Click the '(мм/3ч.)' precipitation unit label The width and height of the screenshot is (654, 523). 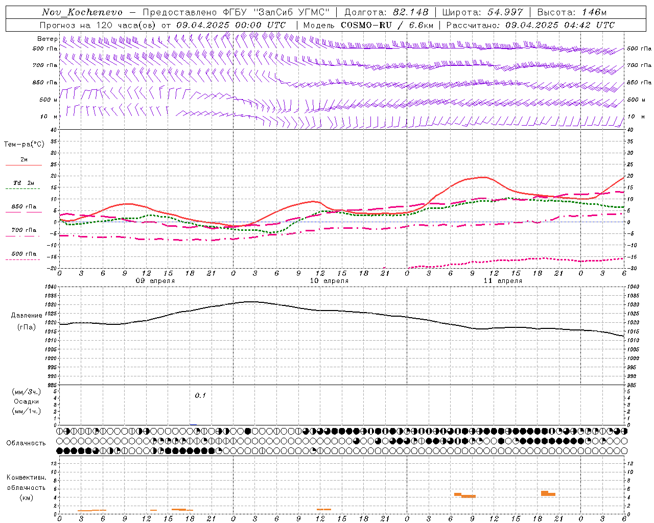click(27, 392)
